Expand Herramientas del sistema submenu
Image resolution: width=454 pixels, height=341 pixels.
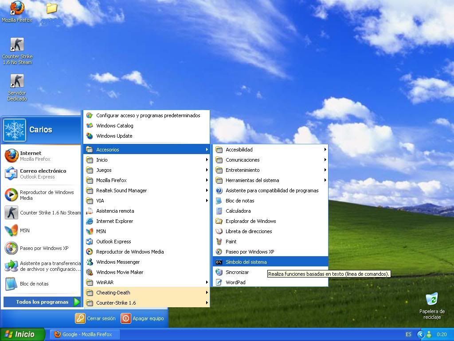pyautogui.click(x=270, y=180)
